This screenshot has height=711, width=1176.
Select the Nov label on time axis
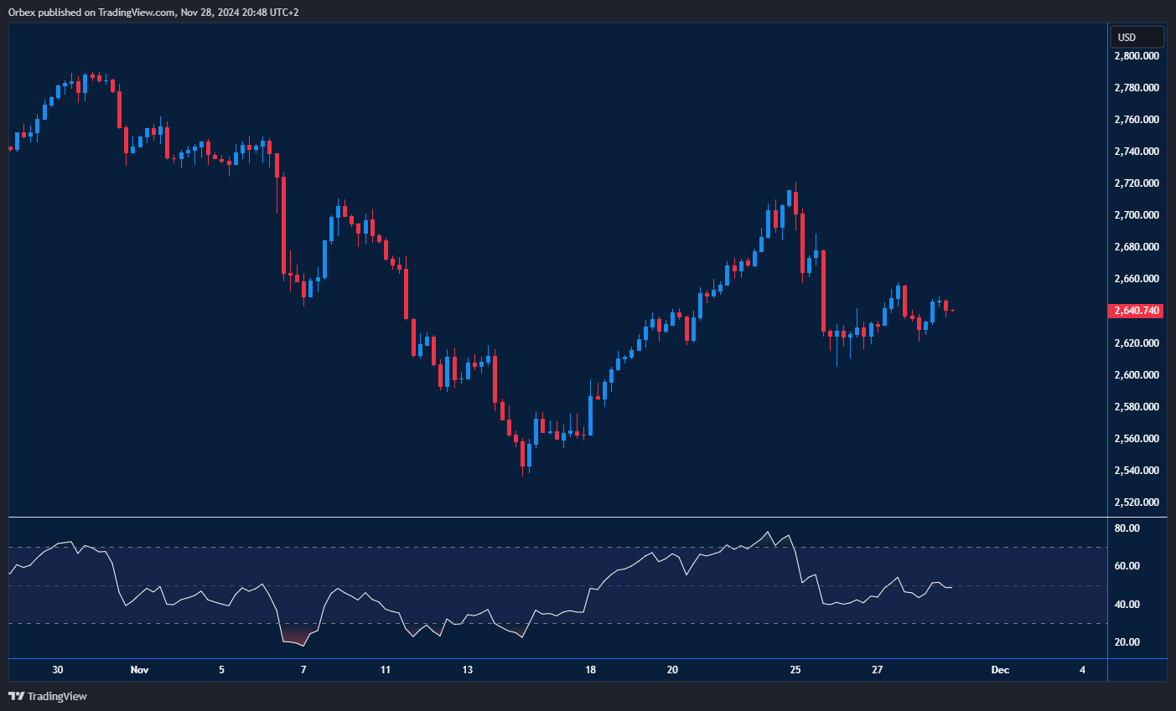[x=140, y=670]
